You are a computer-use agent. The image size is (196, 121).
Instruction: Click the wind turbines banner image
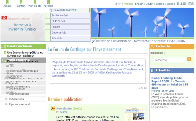(143, 22)
